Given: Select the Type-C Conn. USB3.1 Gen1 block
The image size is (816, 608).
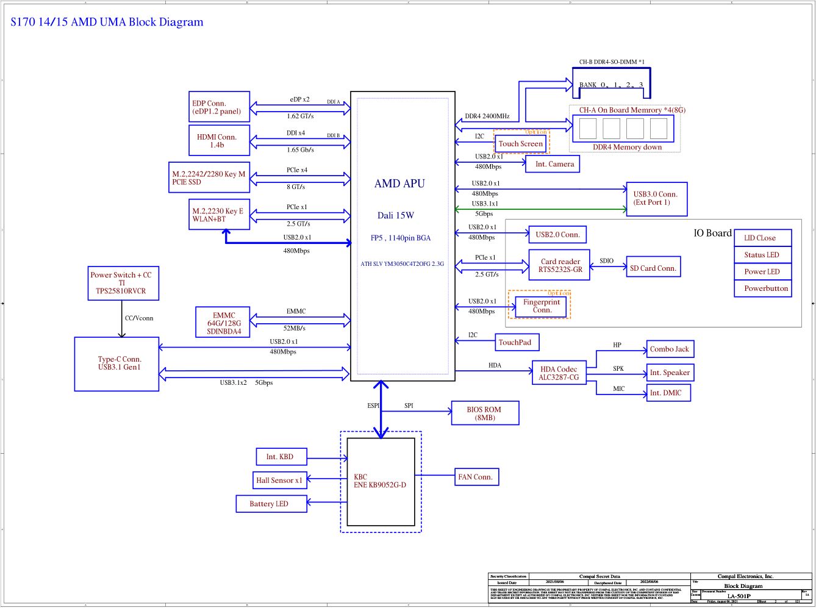Looking at the screenshot, I should [x=116, y=364].
